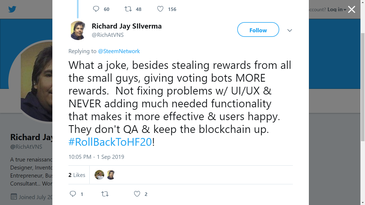Show who liked via 2 Likes
Viewport: 365px width, 205px height.
pyautogui.click(x=77, y=175)
